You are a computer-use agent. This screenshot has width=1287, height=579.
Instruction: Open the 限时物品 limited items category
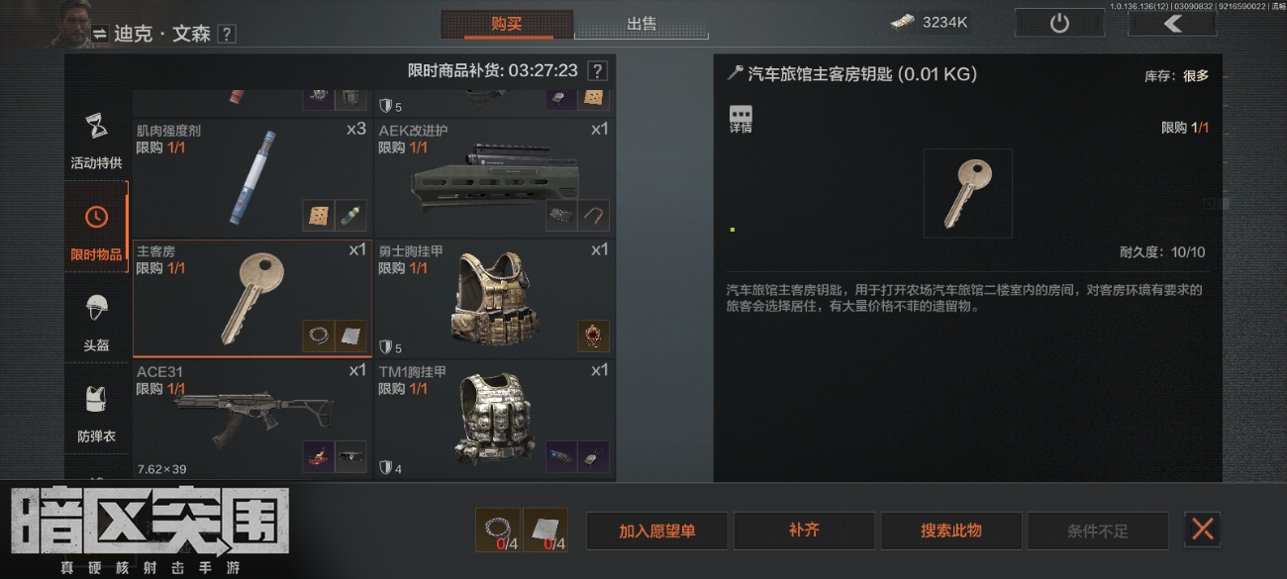click(96, 232)
